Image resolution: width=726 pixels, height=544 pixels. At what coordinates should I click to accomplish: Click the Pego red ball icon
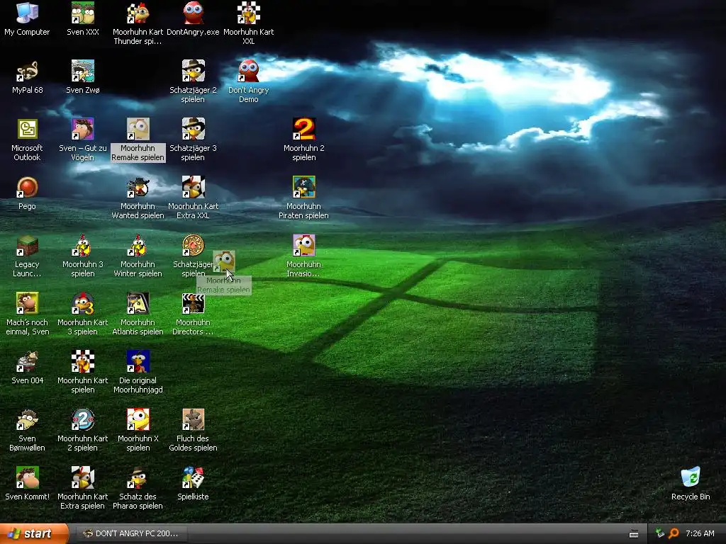pos(27,187)
